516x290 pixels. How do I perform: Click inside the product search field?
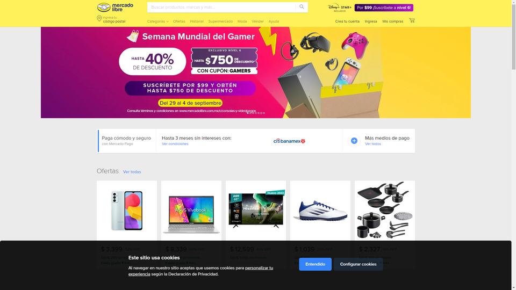[x=221, y=7]
